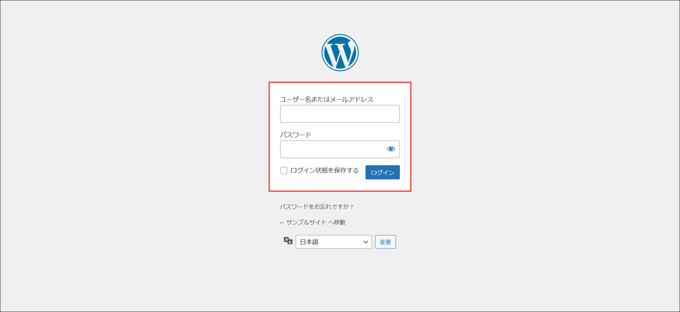Viewport: 680px width, 312px height.
Task: Click the language selector chevron arrow
Action: [x=365, y=242]
